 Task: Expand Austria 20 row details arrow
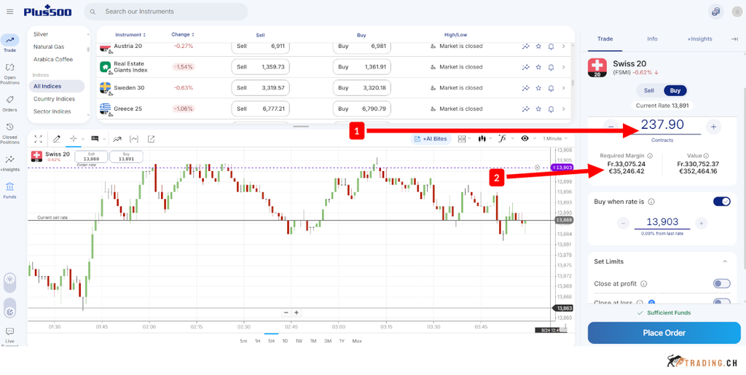tap(564, 47)
